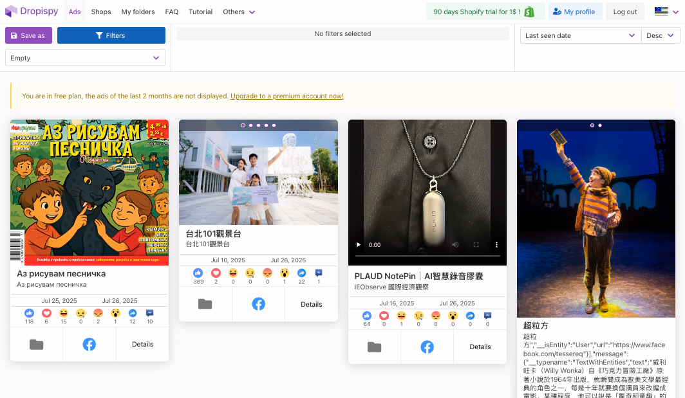Click the 90 days Shopify trial banner
Image resolution: width=685 pixels, height=398 pixels.
[x=485, y=12]
